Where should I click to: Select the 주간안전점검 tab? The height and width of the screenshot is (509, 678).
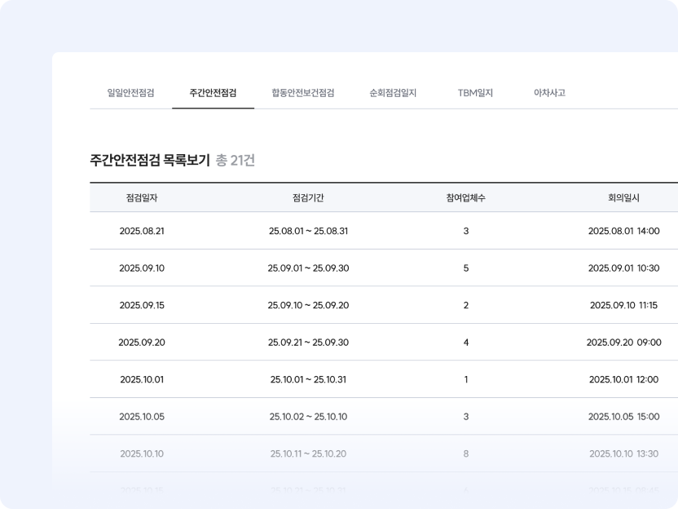[x=213, y=93]
